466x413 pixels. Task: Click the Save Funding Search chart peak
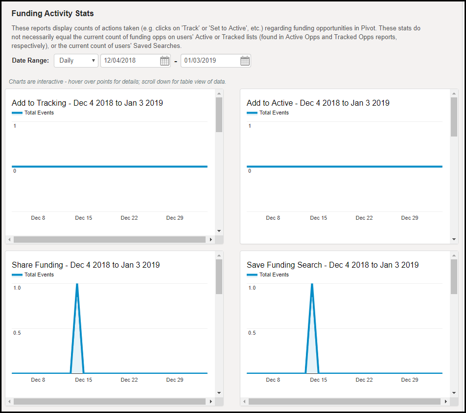[312, 285]
